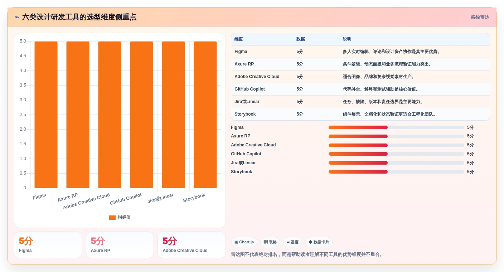
Task: Click the GitHub Copilot progress bar
Action: click(x=396, y=154)
